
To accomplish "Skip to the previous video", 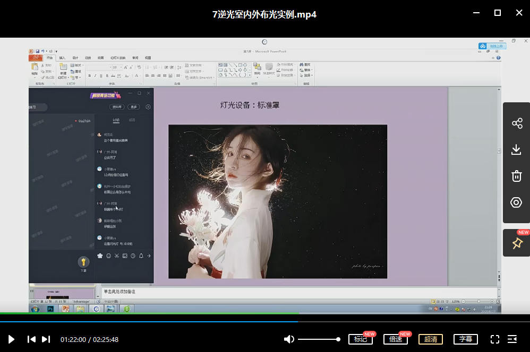I will (x=31, y=339).
